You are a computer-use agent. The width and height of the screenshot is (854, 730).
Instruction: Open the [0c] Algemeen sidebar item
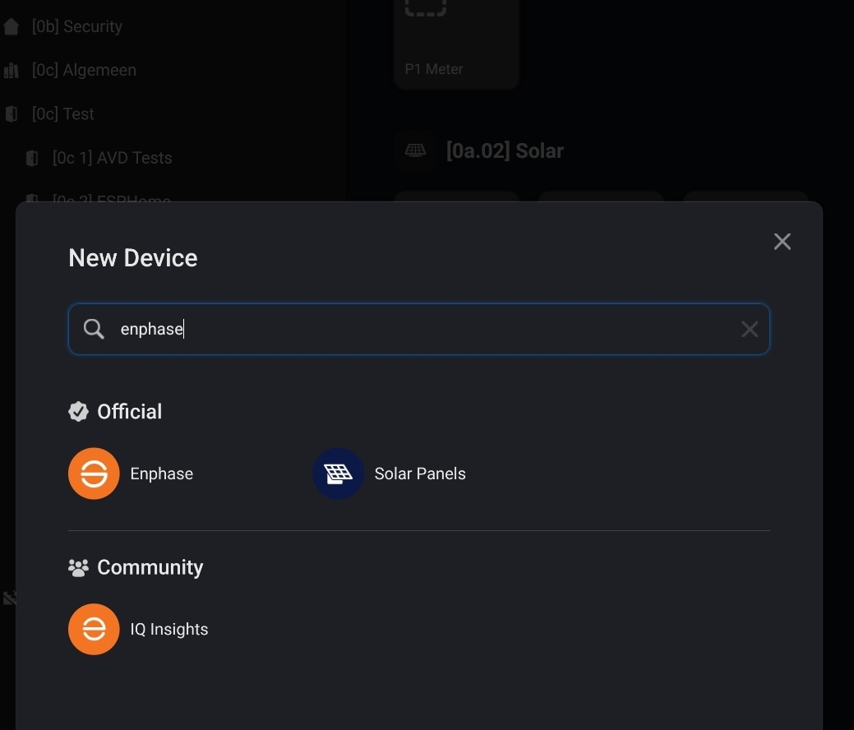click(x=84, y=70)
